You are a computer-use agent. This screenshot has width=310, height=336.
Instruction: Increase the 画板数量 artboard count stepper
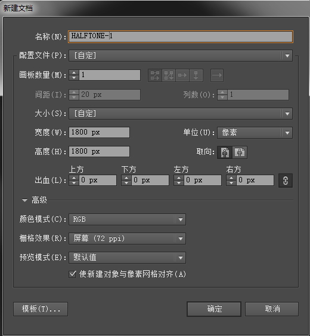click(x=74, y=73)
